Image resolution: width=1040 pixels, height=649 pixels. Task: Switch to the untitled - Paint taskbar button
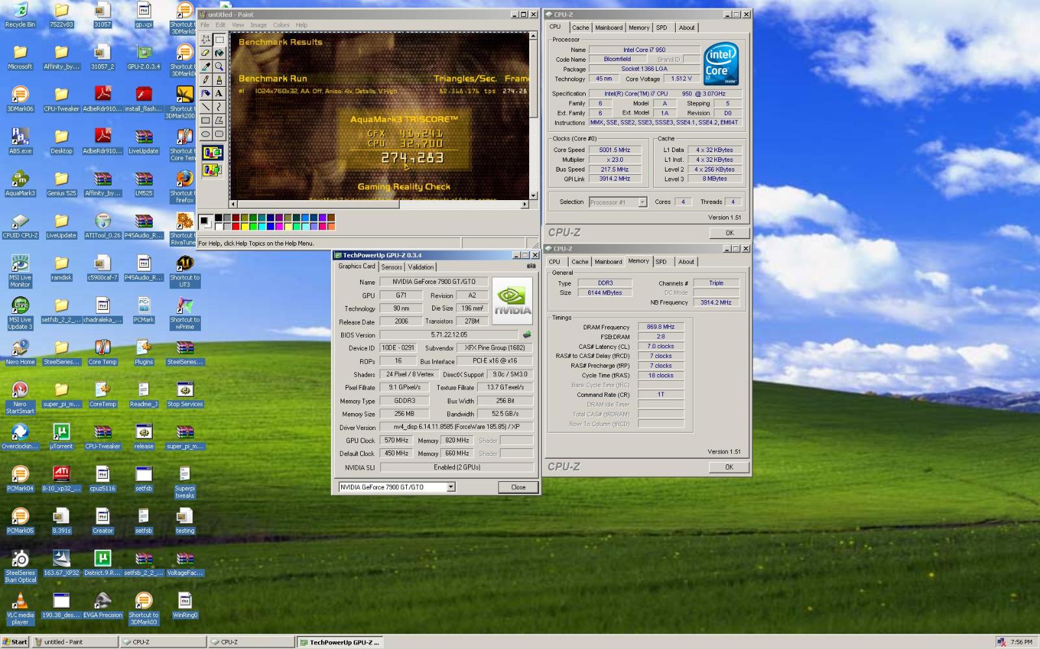[x=75, y=642]
